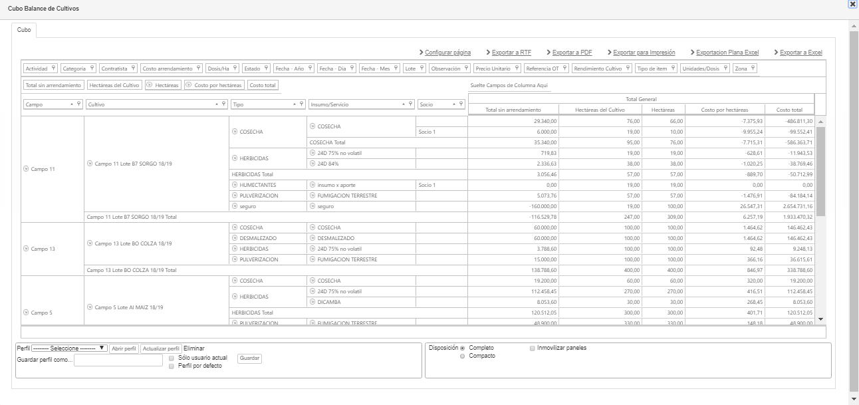859x405 pixels.
Task: Open filter icon on Dosis/Ha field
Action: click(235, 68)
